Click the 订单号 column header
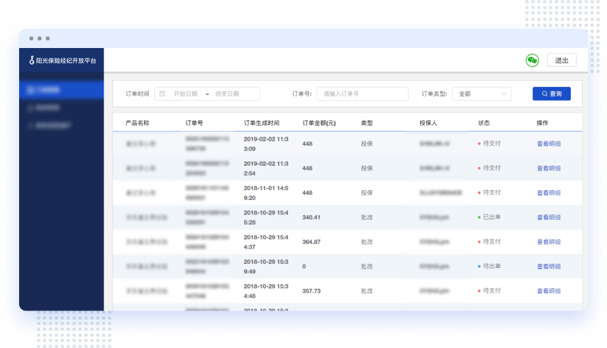607x348 pixels. tap(194, 123)
